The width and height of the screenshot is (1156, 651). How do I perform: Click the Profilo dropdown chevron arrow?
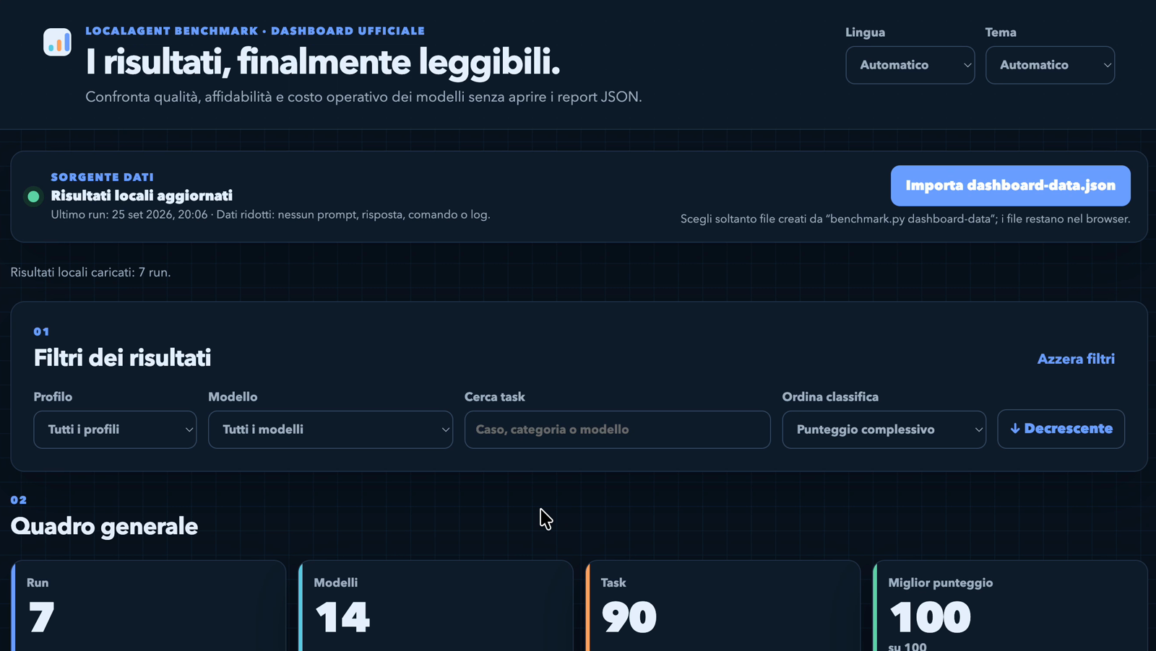[189, 430]
